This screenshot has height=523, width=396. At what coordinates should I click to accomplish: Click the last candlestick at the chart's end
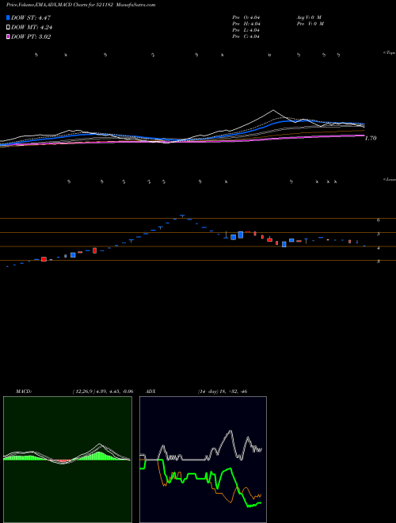[364, 246]
